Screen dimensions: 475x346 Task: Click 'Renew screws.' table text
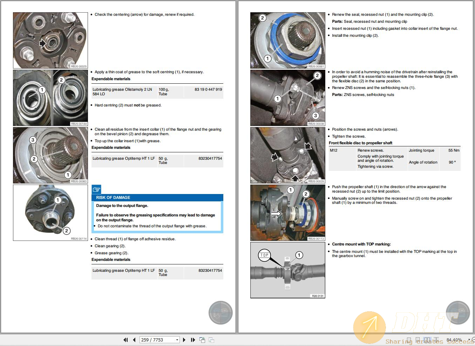[x=370, y=150]
